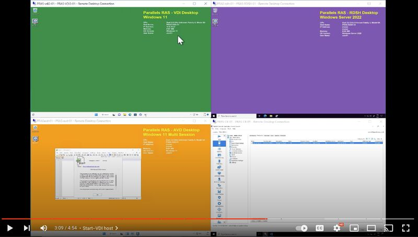Enter full screen mode
Screen dimensions: 418x237
(406, 228)
